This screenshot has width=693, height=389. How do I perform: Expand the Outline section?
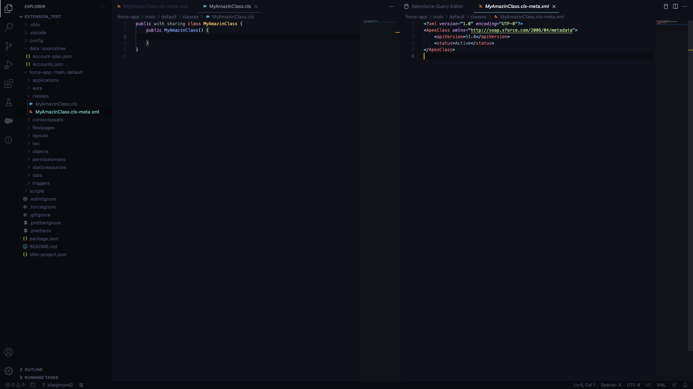coord(34,369)
